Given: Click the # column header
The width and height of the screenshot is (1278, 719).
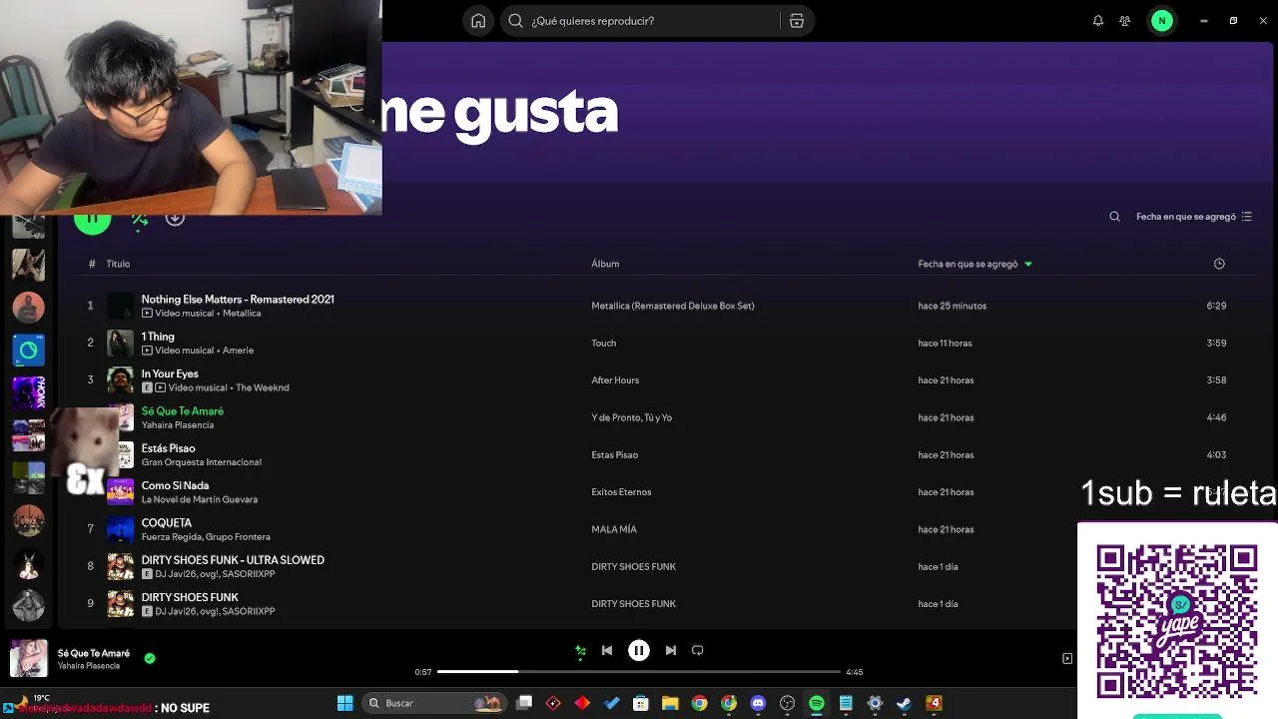Looking at the screenshot, I should (92, 264).
